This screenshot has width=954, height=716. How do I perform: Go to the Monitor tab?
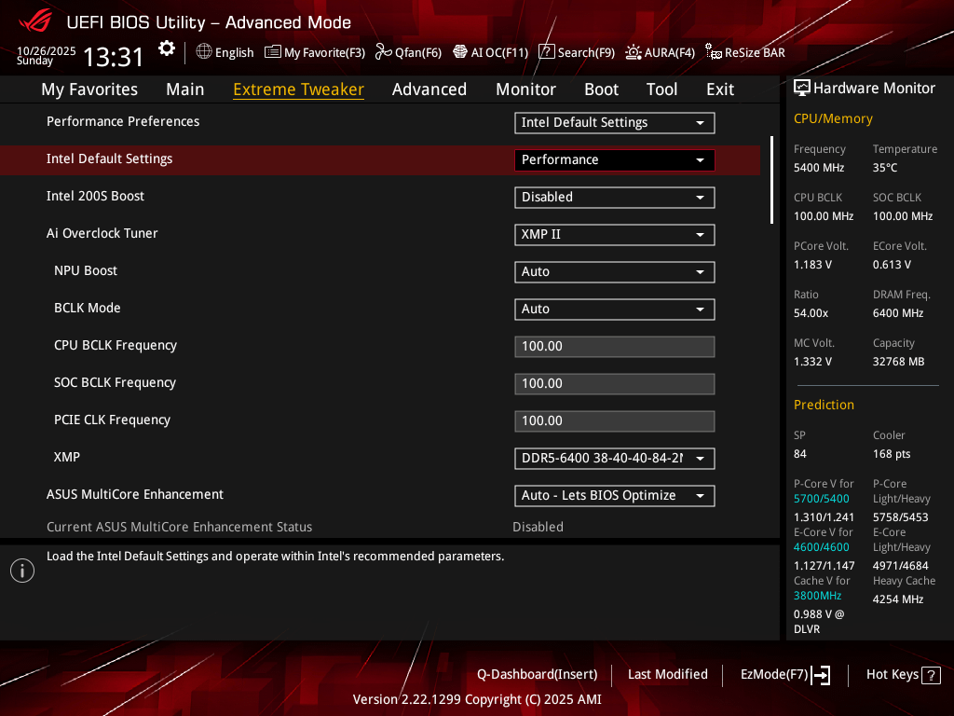point(525,89)
